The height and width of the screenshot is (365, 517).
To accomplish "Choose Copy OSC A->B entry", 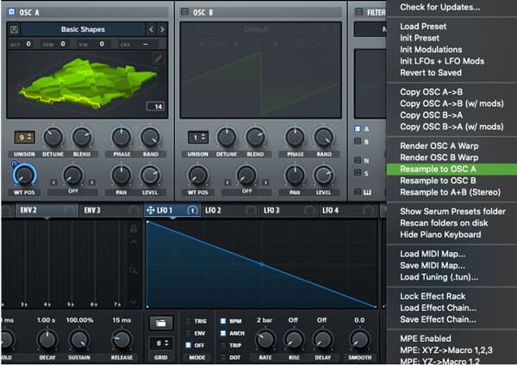I will point(452,92).
